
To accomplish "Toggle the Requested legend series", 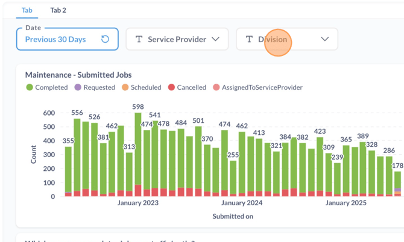I will click(95, 87).
